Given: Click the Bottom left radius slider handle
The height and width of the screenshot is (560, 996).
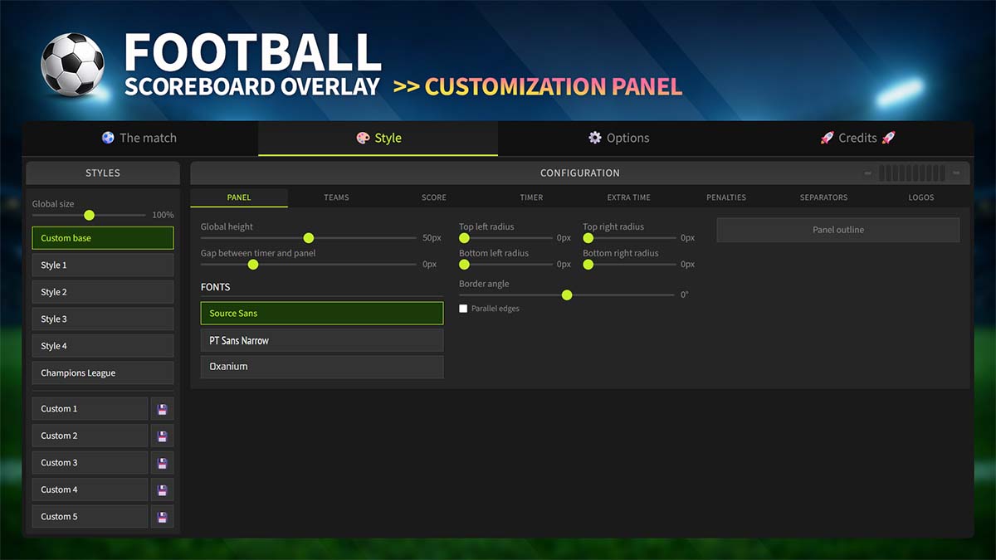Looking at the screenshot, I should pyautogui.click(x=464, y=265).
